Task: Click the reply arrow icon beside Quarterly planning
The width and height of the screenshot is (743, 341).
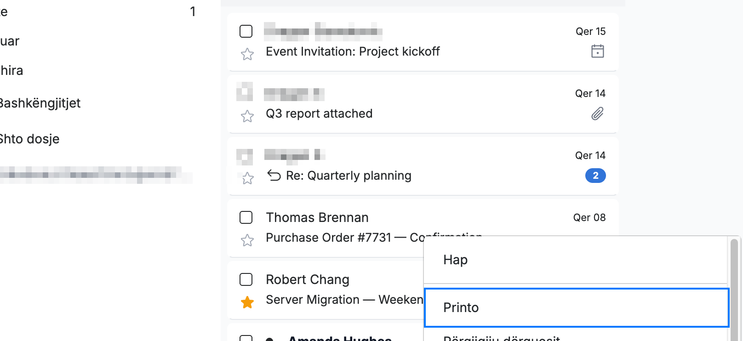Action: tap(274, 176)
